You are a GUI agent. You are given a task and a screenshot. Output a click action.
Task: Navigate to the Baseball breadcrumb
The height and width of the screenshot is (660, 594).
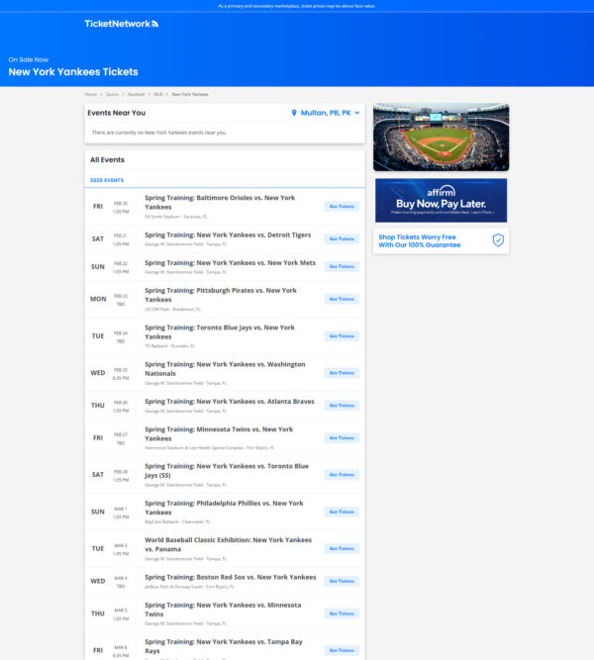137,94
